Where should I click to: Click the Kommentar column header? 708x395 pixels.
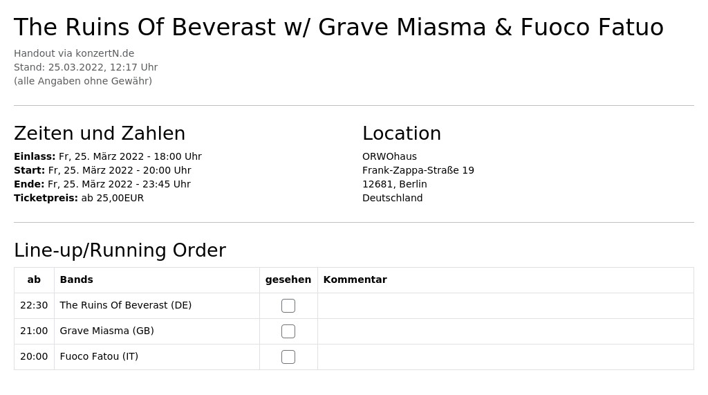point(355,279)
